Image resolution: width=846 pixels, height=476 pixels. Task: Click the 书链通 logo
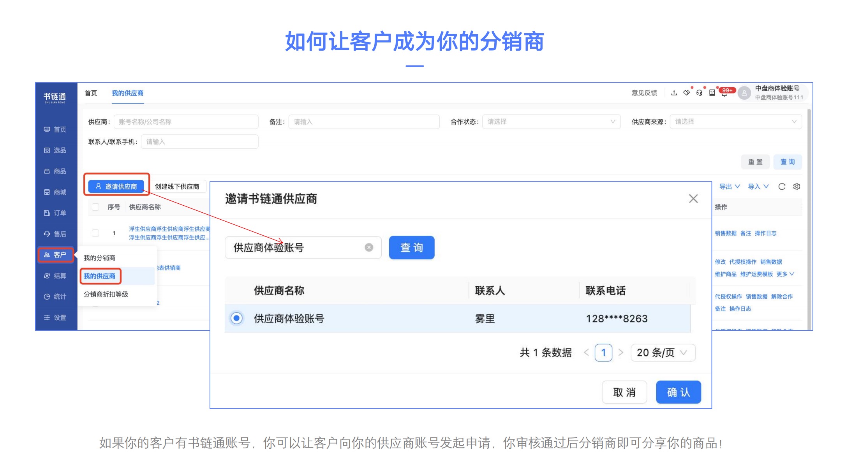click(55, 97)
